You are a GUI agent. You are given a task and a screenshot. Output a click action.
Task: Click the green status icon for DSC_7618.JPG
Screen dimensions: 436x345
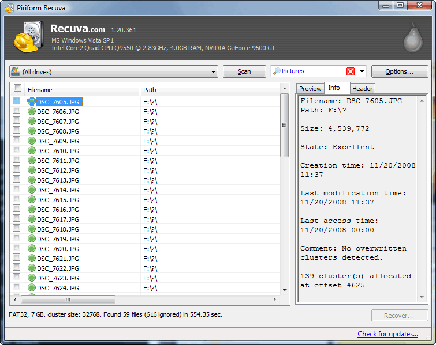(32, 229)
